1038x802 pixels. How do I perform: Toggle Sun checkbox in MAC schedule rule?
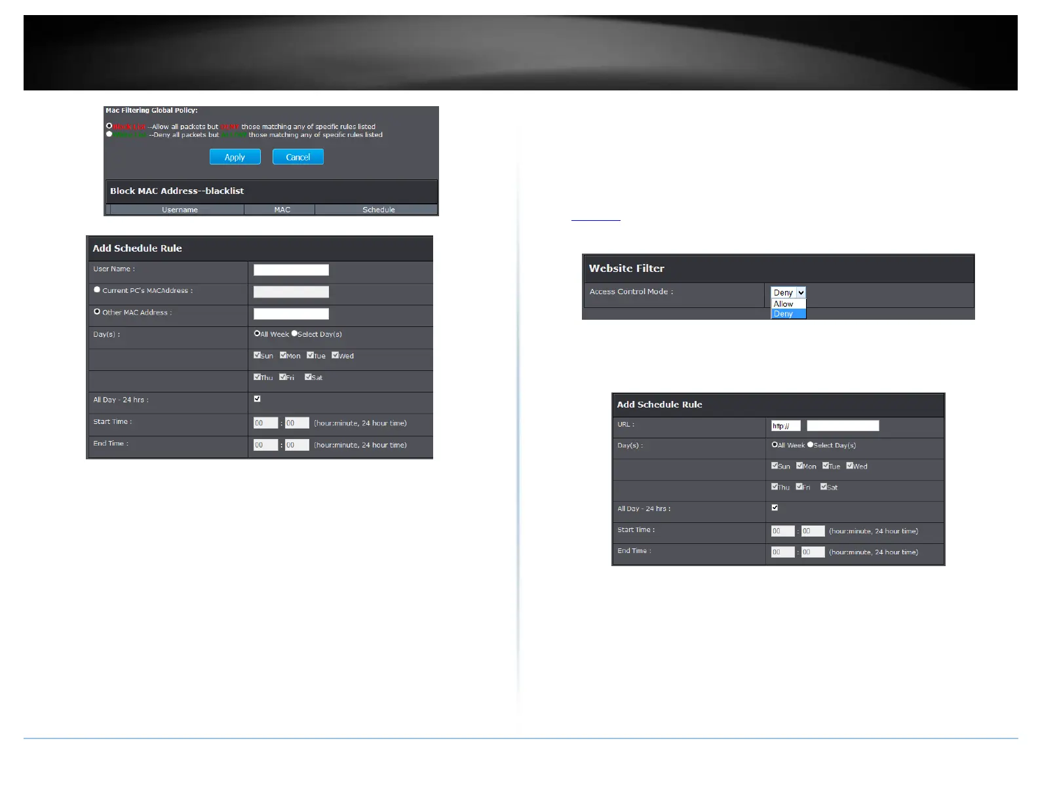click(x=257, y=355)
